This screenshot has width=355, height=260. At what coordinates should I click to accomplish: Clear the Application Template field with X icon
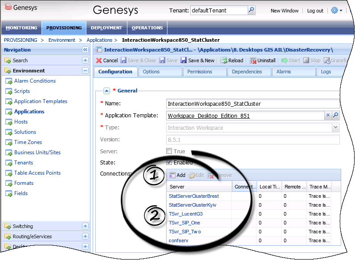click(x=328, y=116)
